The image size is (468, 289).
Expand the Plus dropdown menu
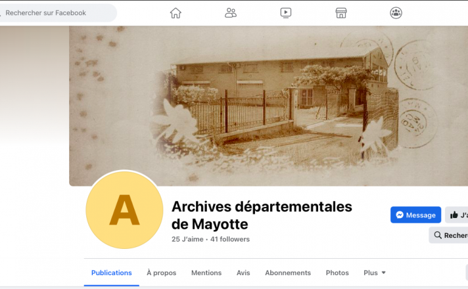tap(375, 273)
